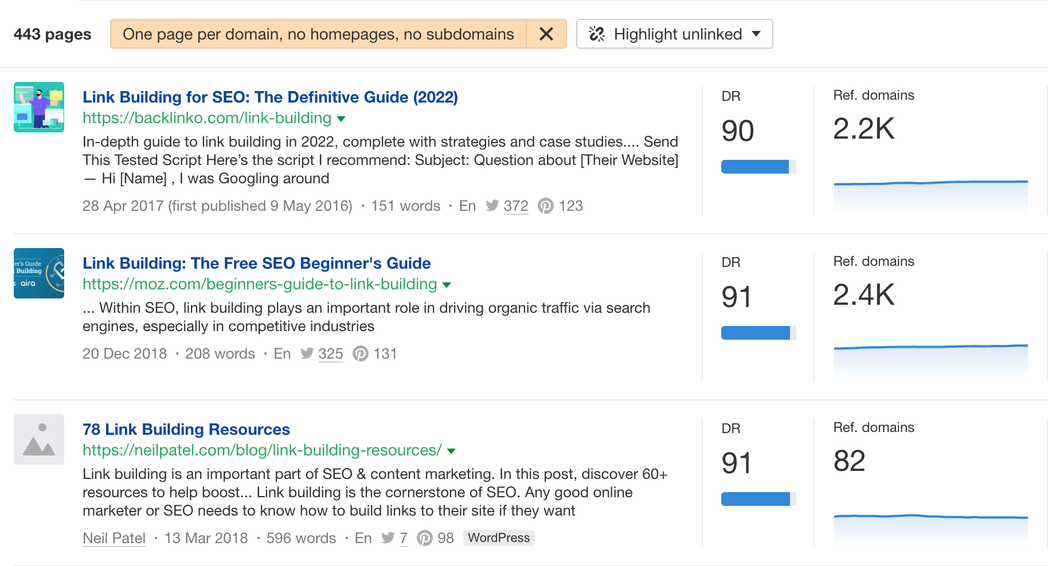This screenshot has width=1048, height=566.
Task: Open the Neil Patel author link
Action: (114, 538)
